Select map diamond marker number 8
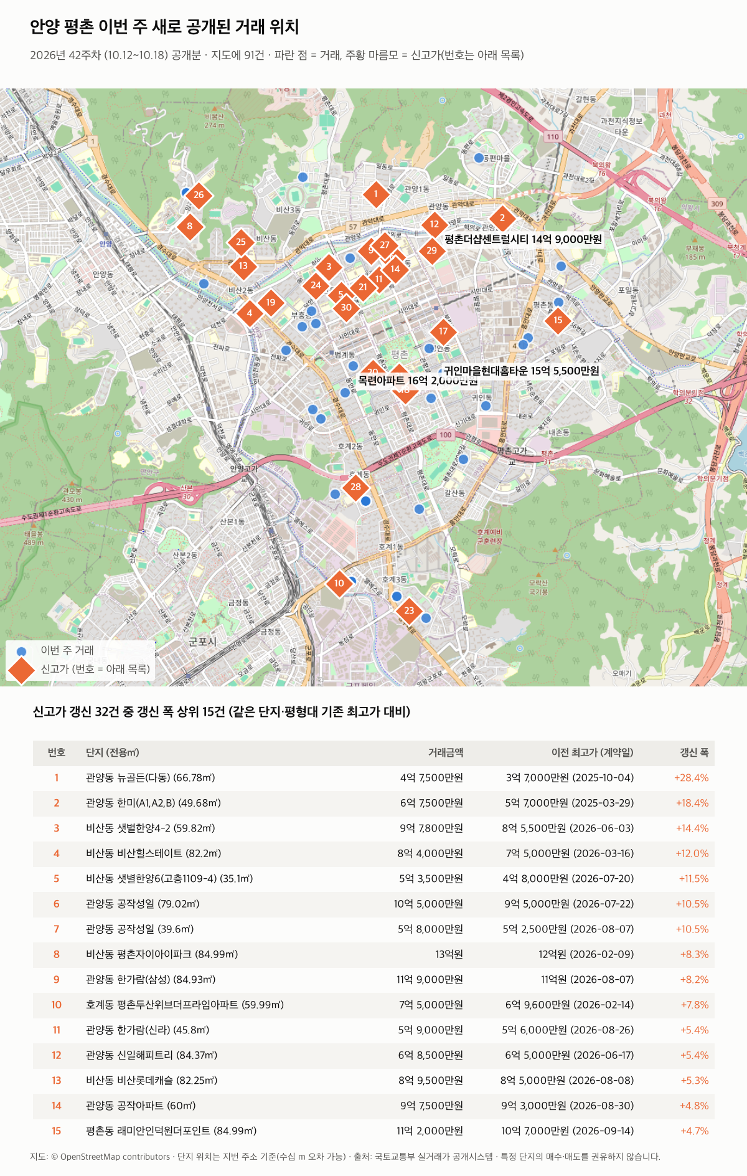 tap(190, 226)
